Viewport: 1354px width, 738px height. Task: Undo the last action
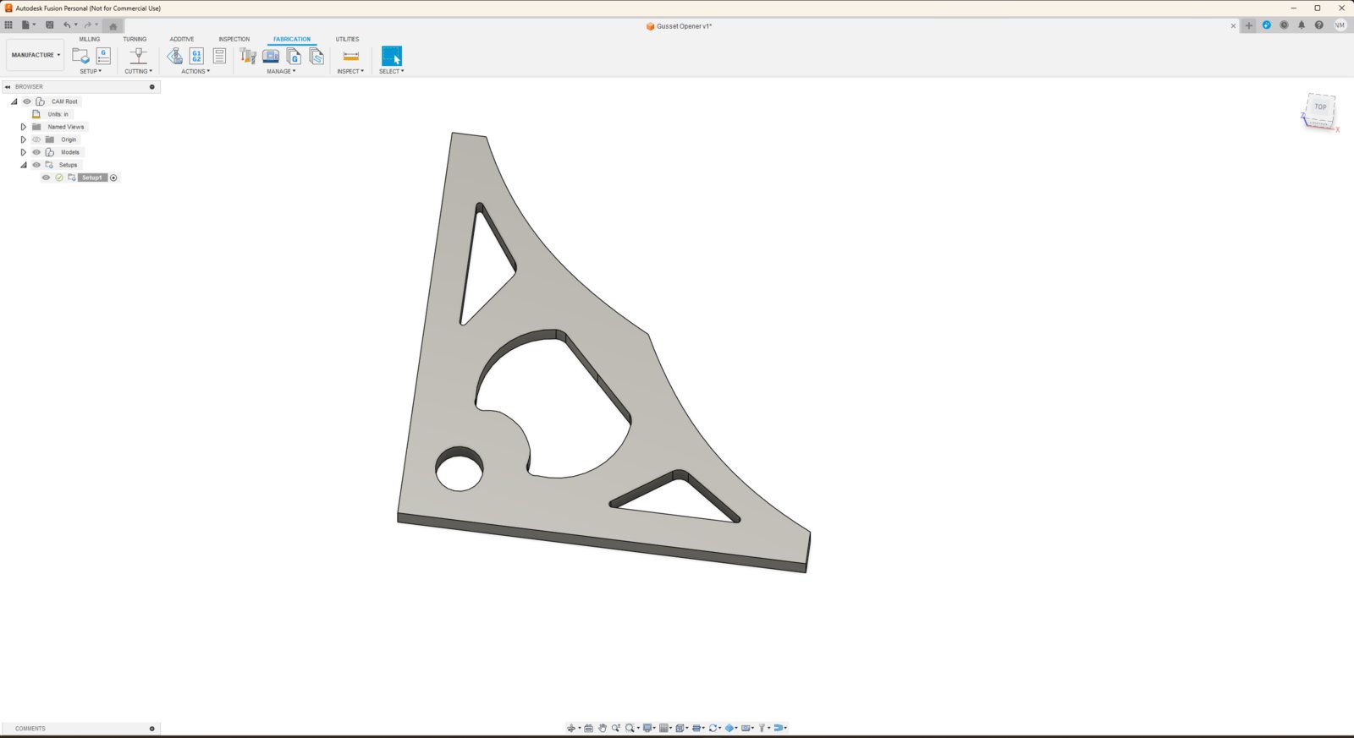[x=67, y=25]
